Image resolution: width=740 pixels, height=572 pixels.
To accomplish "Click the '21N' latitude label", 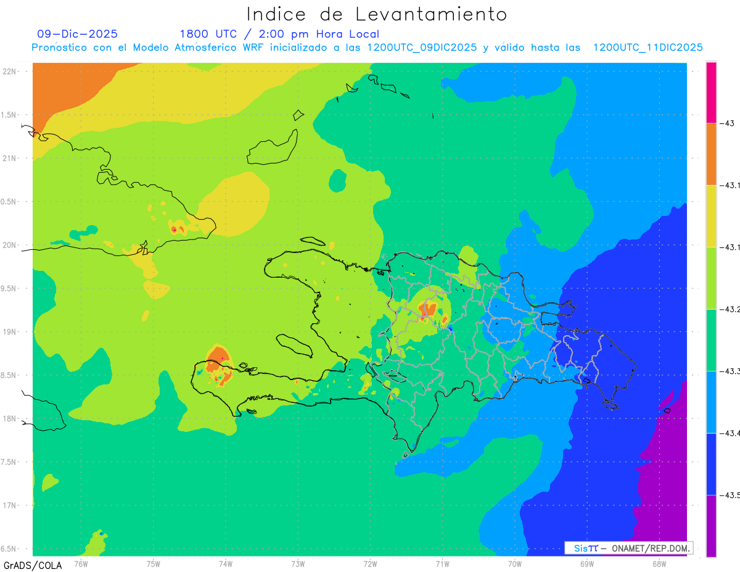I will point(9,158).
